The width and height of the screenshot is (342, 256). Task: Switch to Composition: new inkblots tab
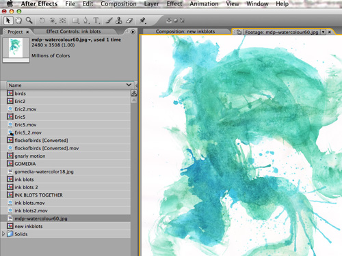185,31
